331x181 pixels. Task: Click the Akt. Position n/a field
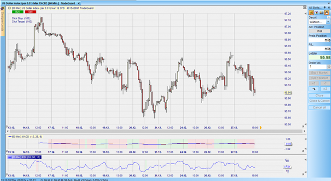pos(320,31)
